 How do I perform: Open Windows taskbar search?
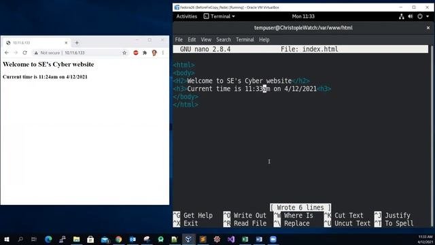pos(20,239)
